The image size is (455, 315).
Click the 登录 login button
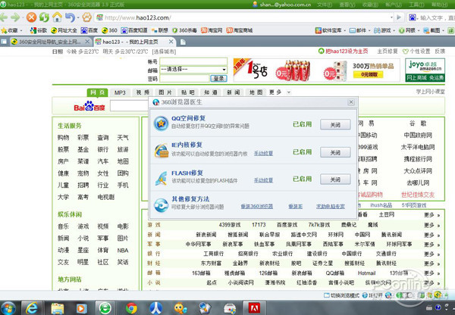click(218, 78)
